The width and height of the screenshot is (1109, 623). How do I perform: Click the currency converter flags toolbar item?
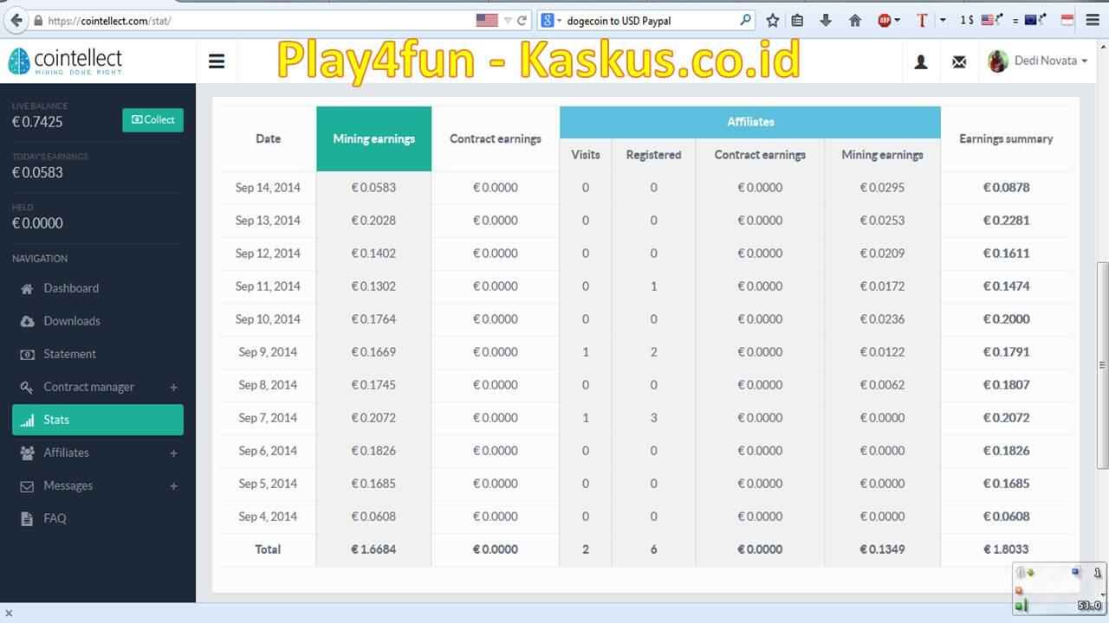pos(1002,20)
